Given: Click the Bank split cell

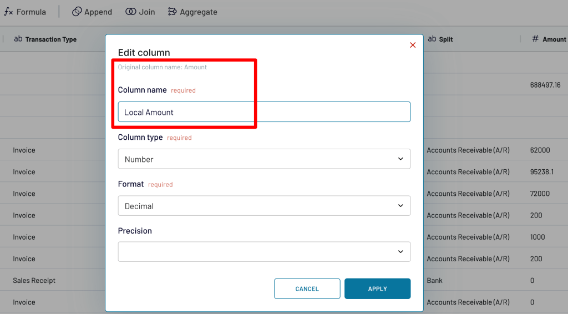Looking at the screenshot, I should (435, 281).
